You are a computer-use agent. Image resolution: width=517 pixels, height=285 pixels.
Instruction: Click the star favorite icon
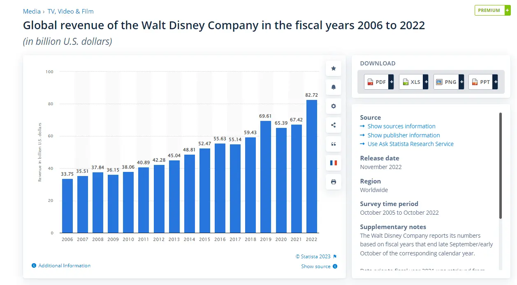click(x=333, y=68)
